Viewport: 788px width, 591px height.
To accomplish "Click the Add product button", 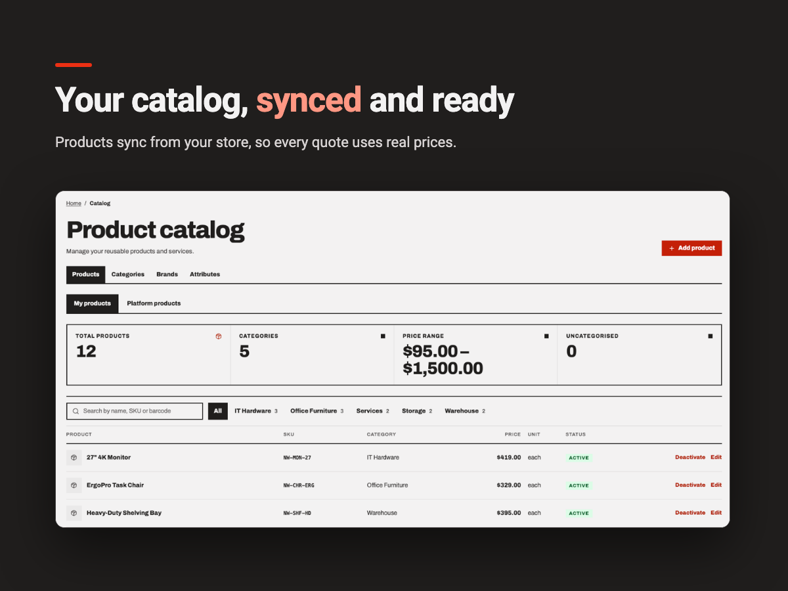I will click(x=691, y=248).
